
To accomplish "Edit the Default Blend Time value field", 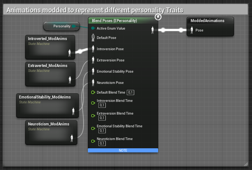I will pos(130,92).
